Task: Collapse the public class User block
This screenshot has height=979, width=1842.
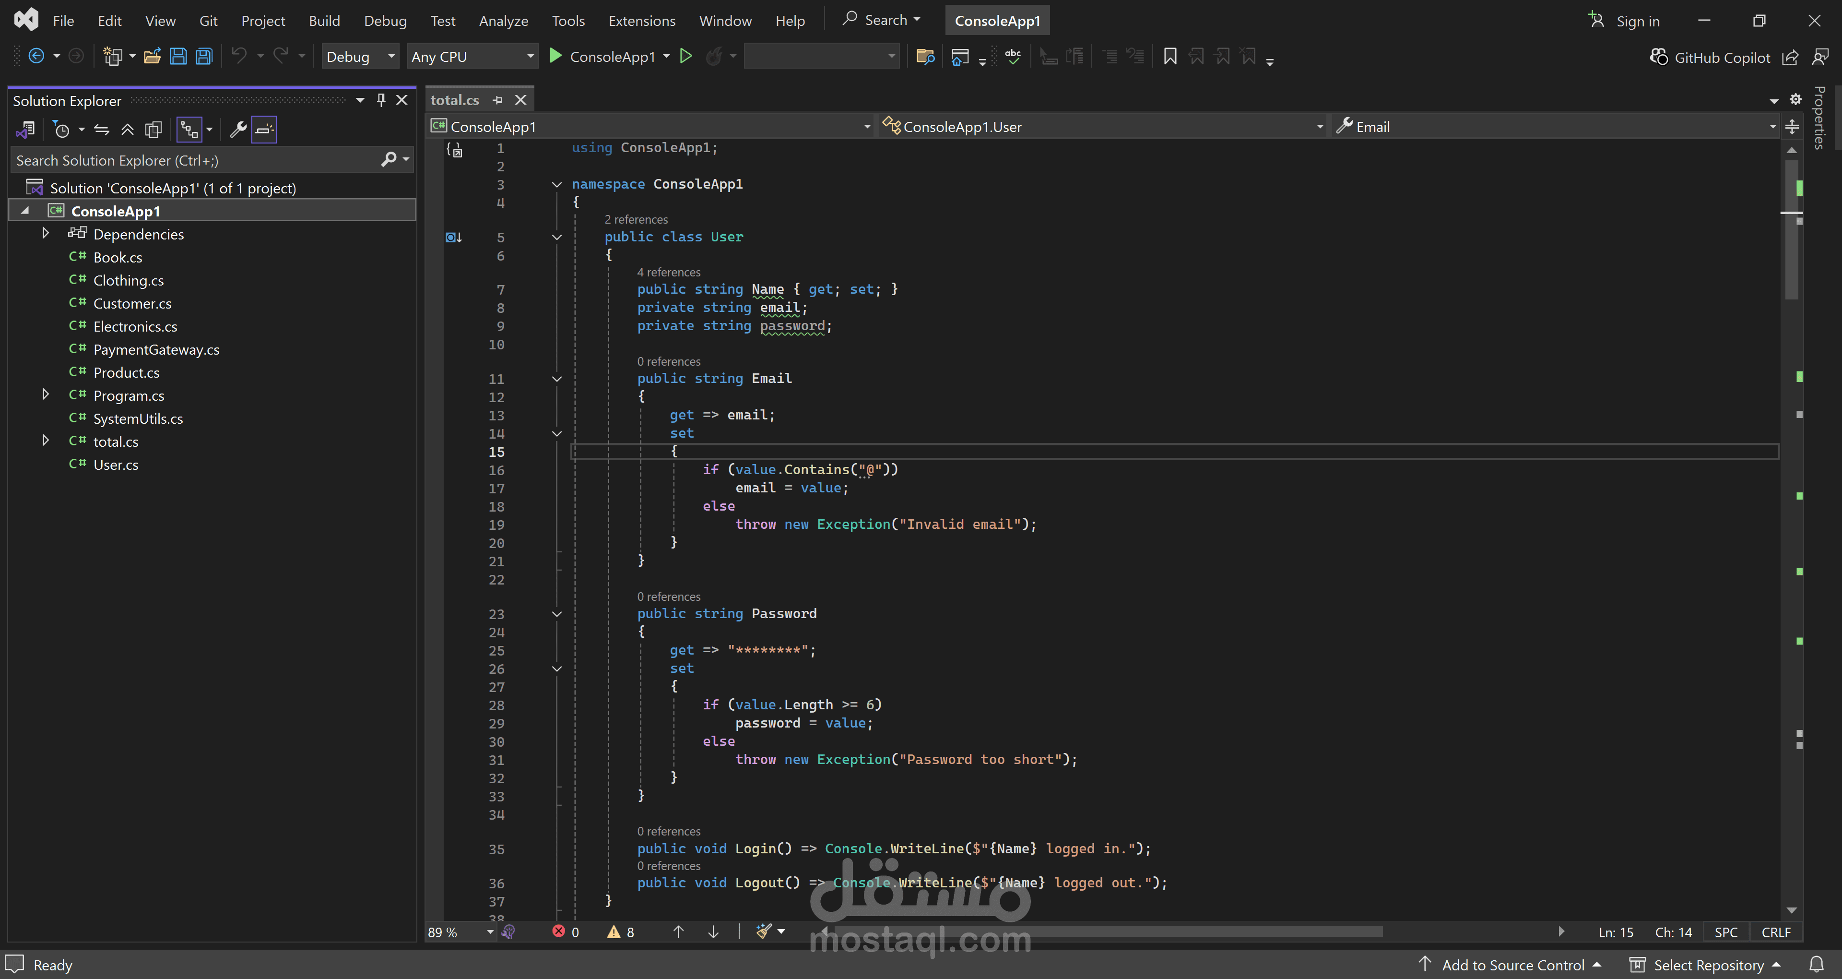Action: (556, 237)
